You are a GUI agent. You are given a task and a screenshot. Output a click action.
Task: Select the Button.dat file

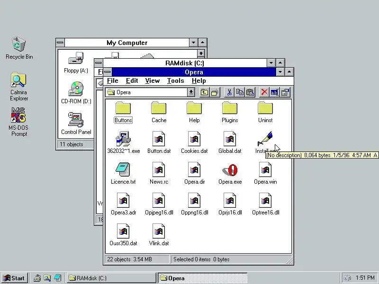(159, 143)
